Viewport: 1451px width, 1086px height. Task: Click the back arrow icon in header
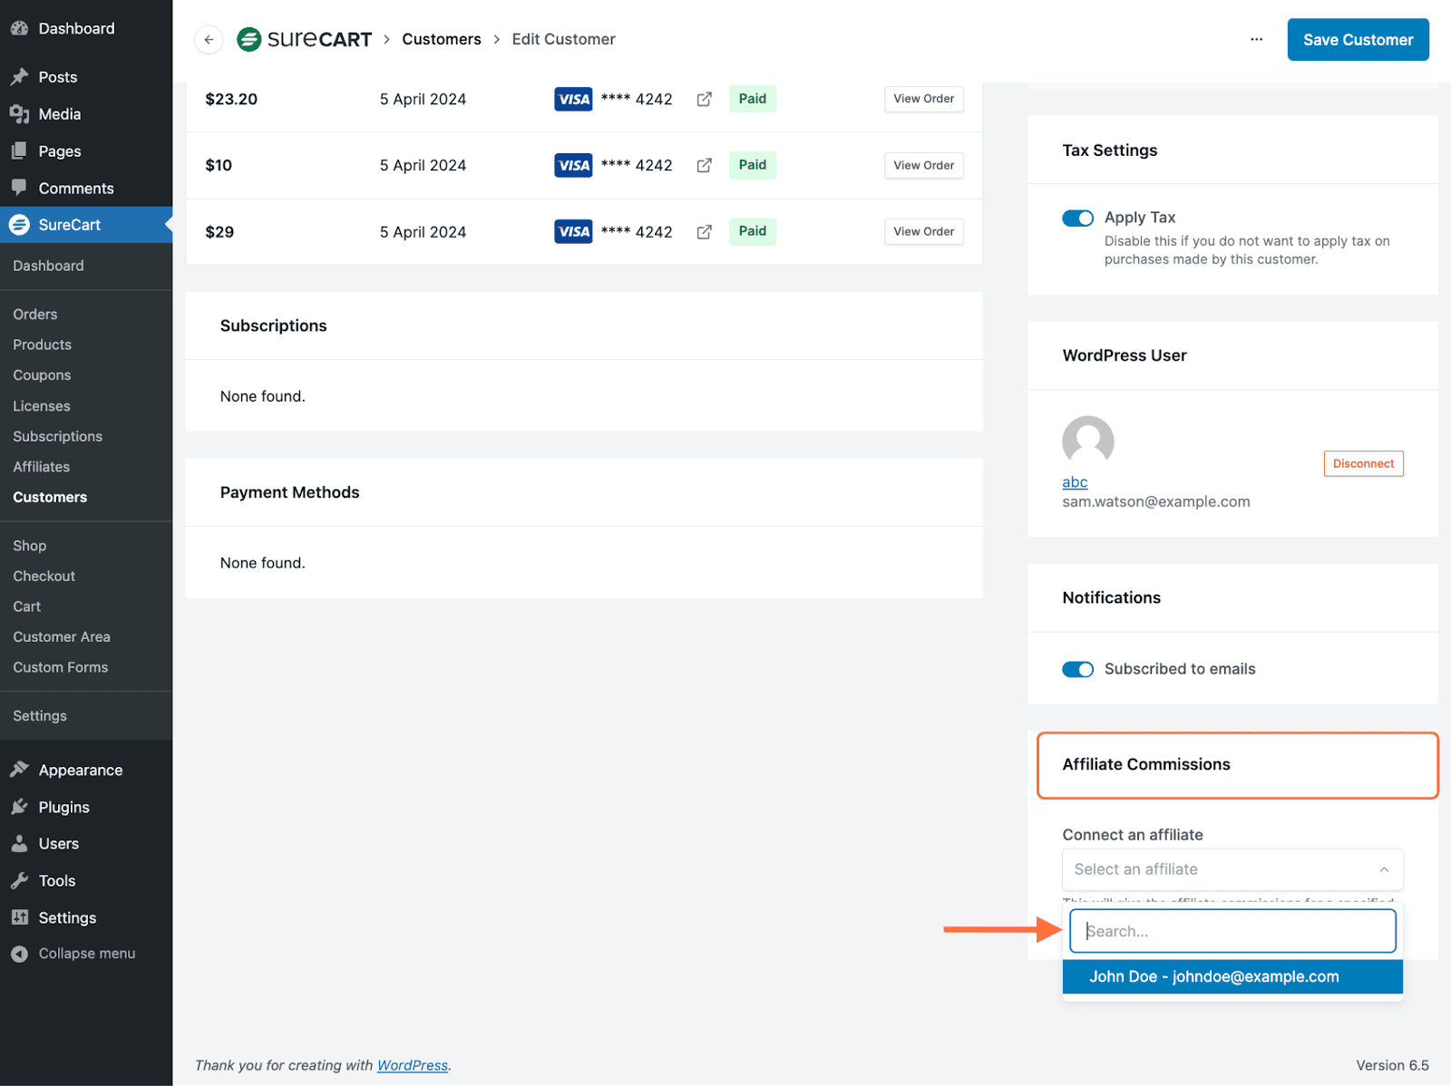pyautogui.click(x=209, y=40)
